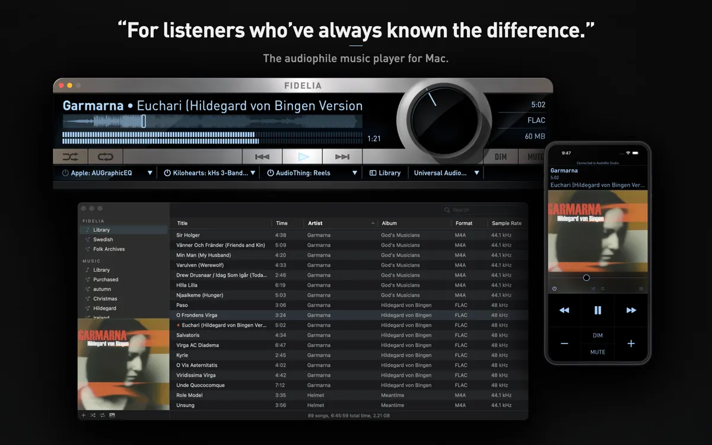Image resolution: width=712 pixels, height=445 pixels.
Task: Click the sort arrow in Artist column
Action: click(373, 224)
